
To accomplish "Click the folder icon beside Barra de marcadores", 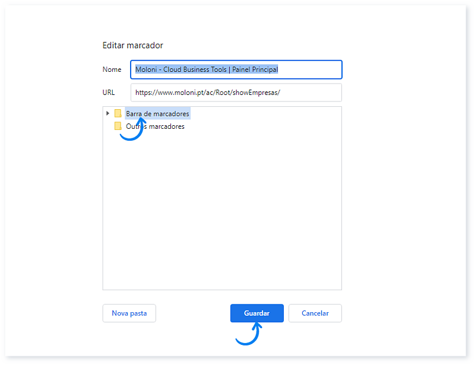I will [x=118, y=113].
